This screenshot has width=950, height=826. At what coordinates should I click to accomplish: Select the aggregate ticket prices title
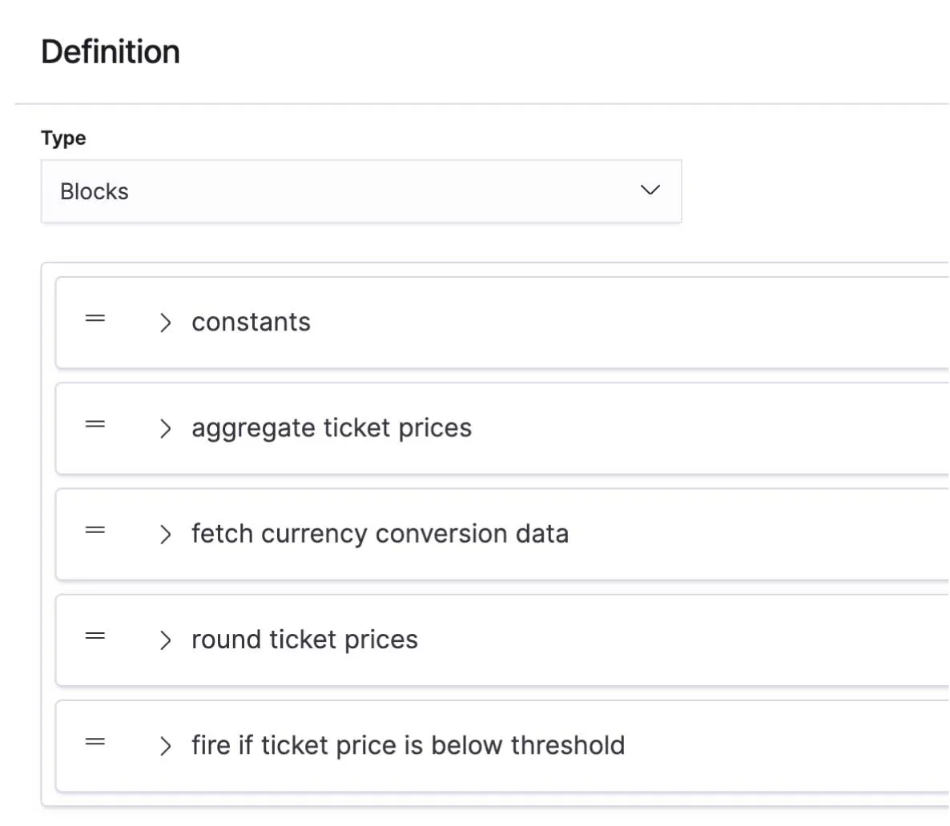[x=331, y=428]
